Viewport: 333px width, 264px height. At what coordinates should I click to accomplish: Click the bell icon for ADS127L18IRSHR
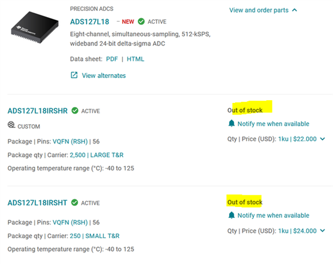pyautogui.click(x=231, y=124)
